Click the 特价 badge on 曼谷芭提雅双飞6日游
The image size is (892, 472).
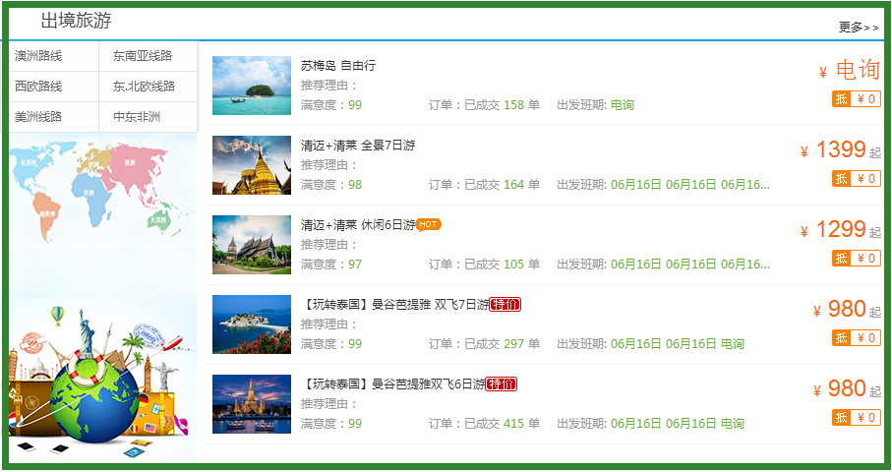502,383
